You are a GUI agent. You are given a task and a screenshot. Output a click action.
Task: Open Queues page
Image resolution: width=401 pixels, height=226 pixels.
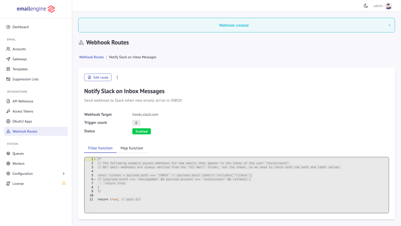coord(36,153)
